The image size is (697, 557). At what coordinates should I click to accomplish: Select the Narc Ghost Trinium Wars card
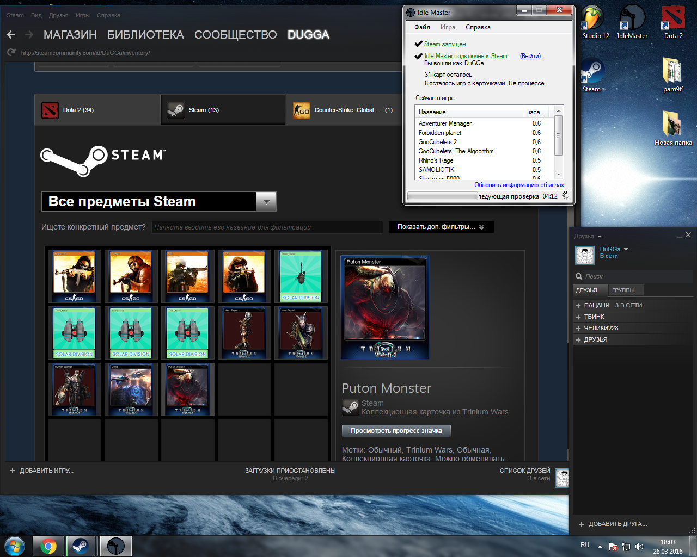pos(301,333)
